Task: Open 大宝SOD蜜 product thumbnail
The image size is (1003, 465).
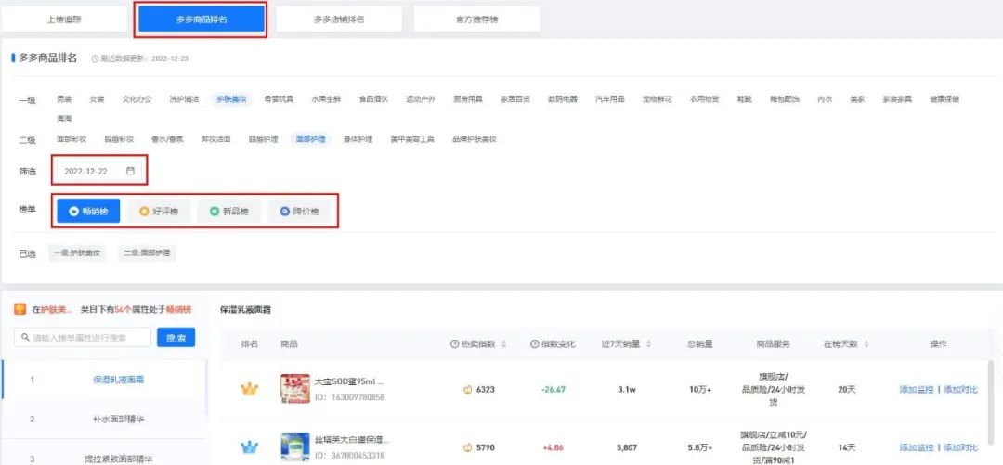Action: tap(295, 389)
